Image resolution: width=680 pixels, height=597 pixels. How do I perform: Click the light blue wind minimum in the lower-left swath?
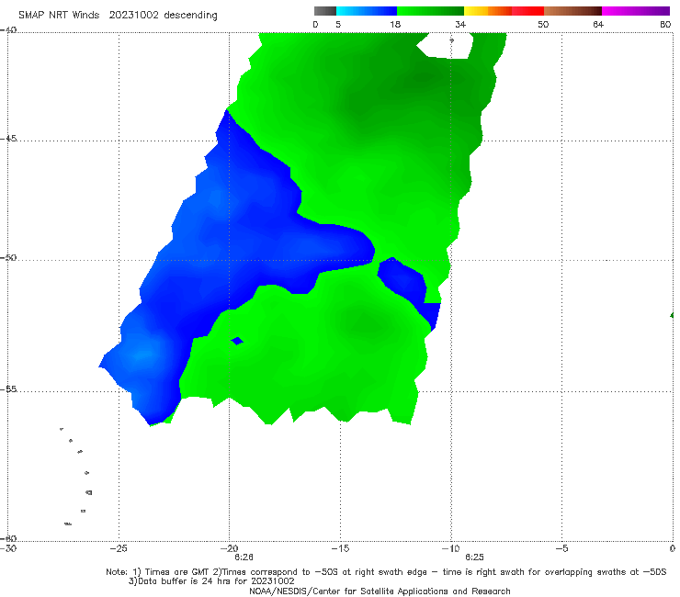[142, 355]
